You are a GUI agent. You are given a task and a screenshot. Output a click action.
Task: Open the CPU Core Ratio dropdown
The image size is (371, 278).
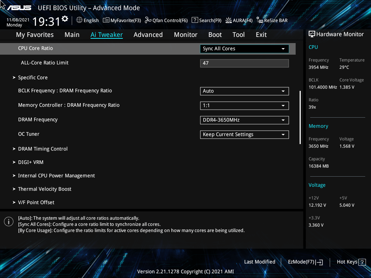(245, 49)
